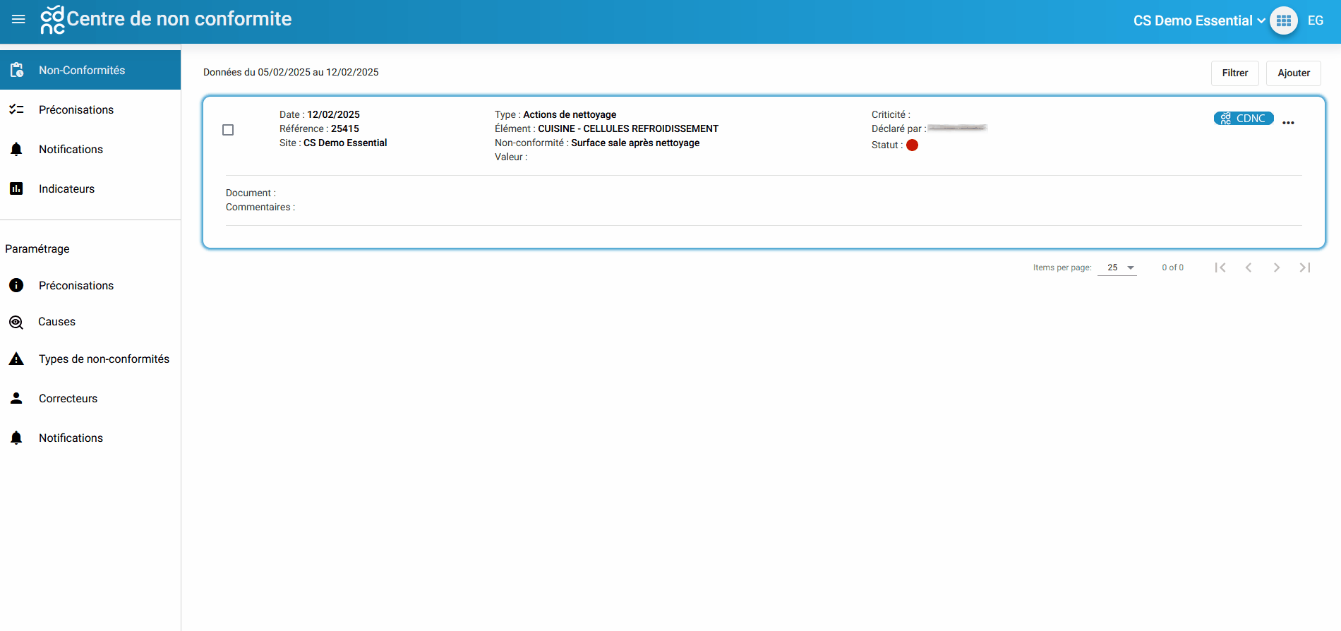
Task: Open the top Notifications menu item
Action: pyautogui.click(x=71, y=149)
